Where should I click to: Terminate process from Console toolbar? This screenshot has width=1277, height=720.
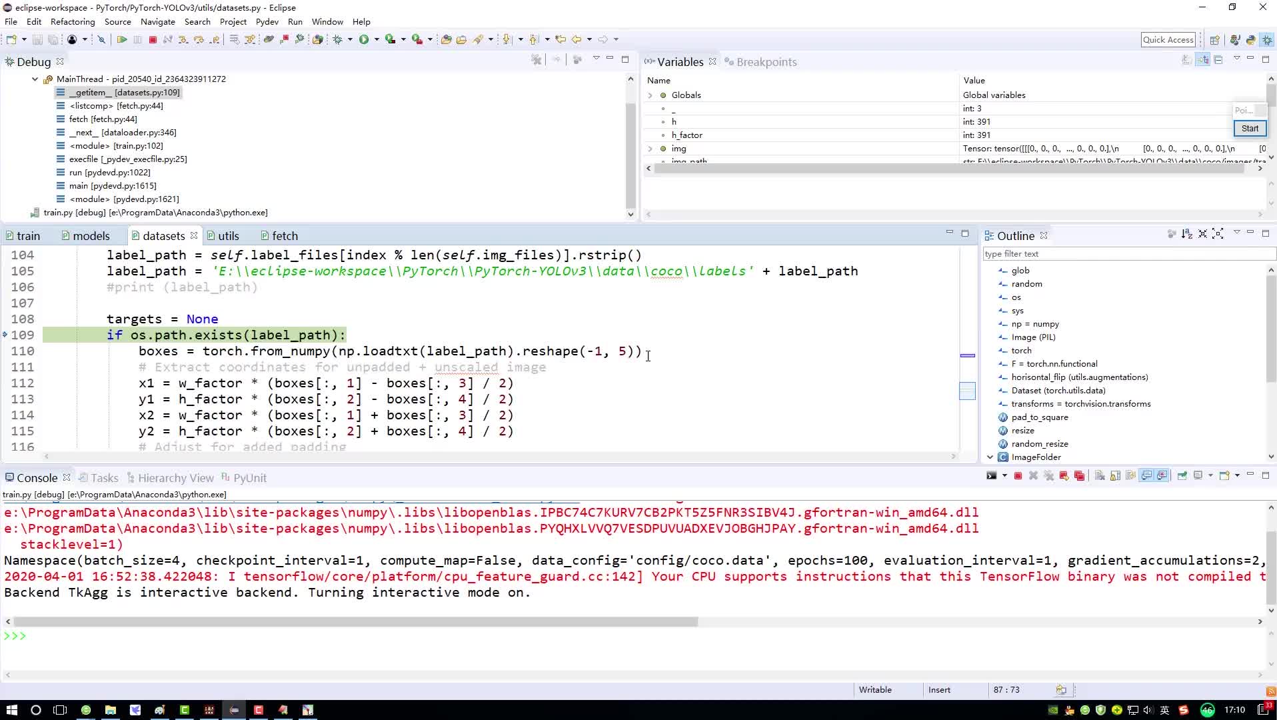tap(1018, 476)
